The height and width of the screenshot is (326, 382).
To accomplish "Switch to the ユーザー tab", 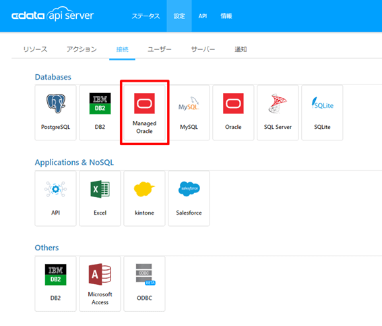I will 160,49.
